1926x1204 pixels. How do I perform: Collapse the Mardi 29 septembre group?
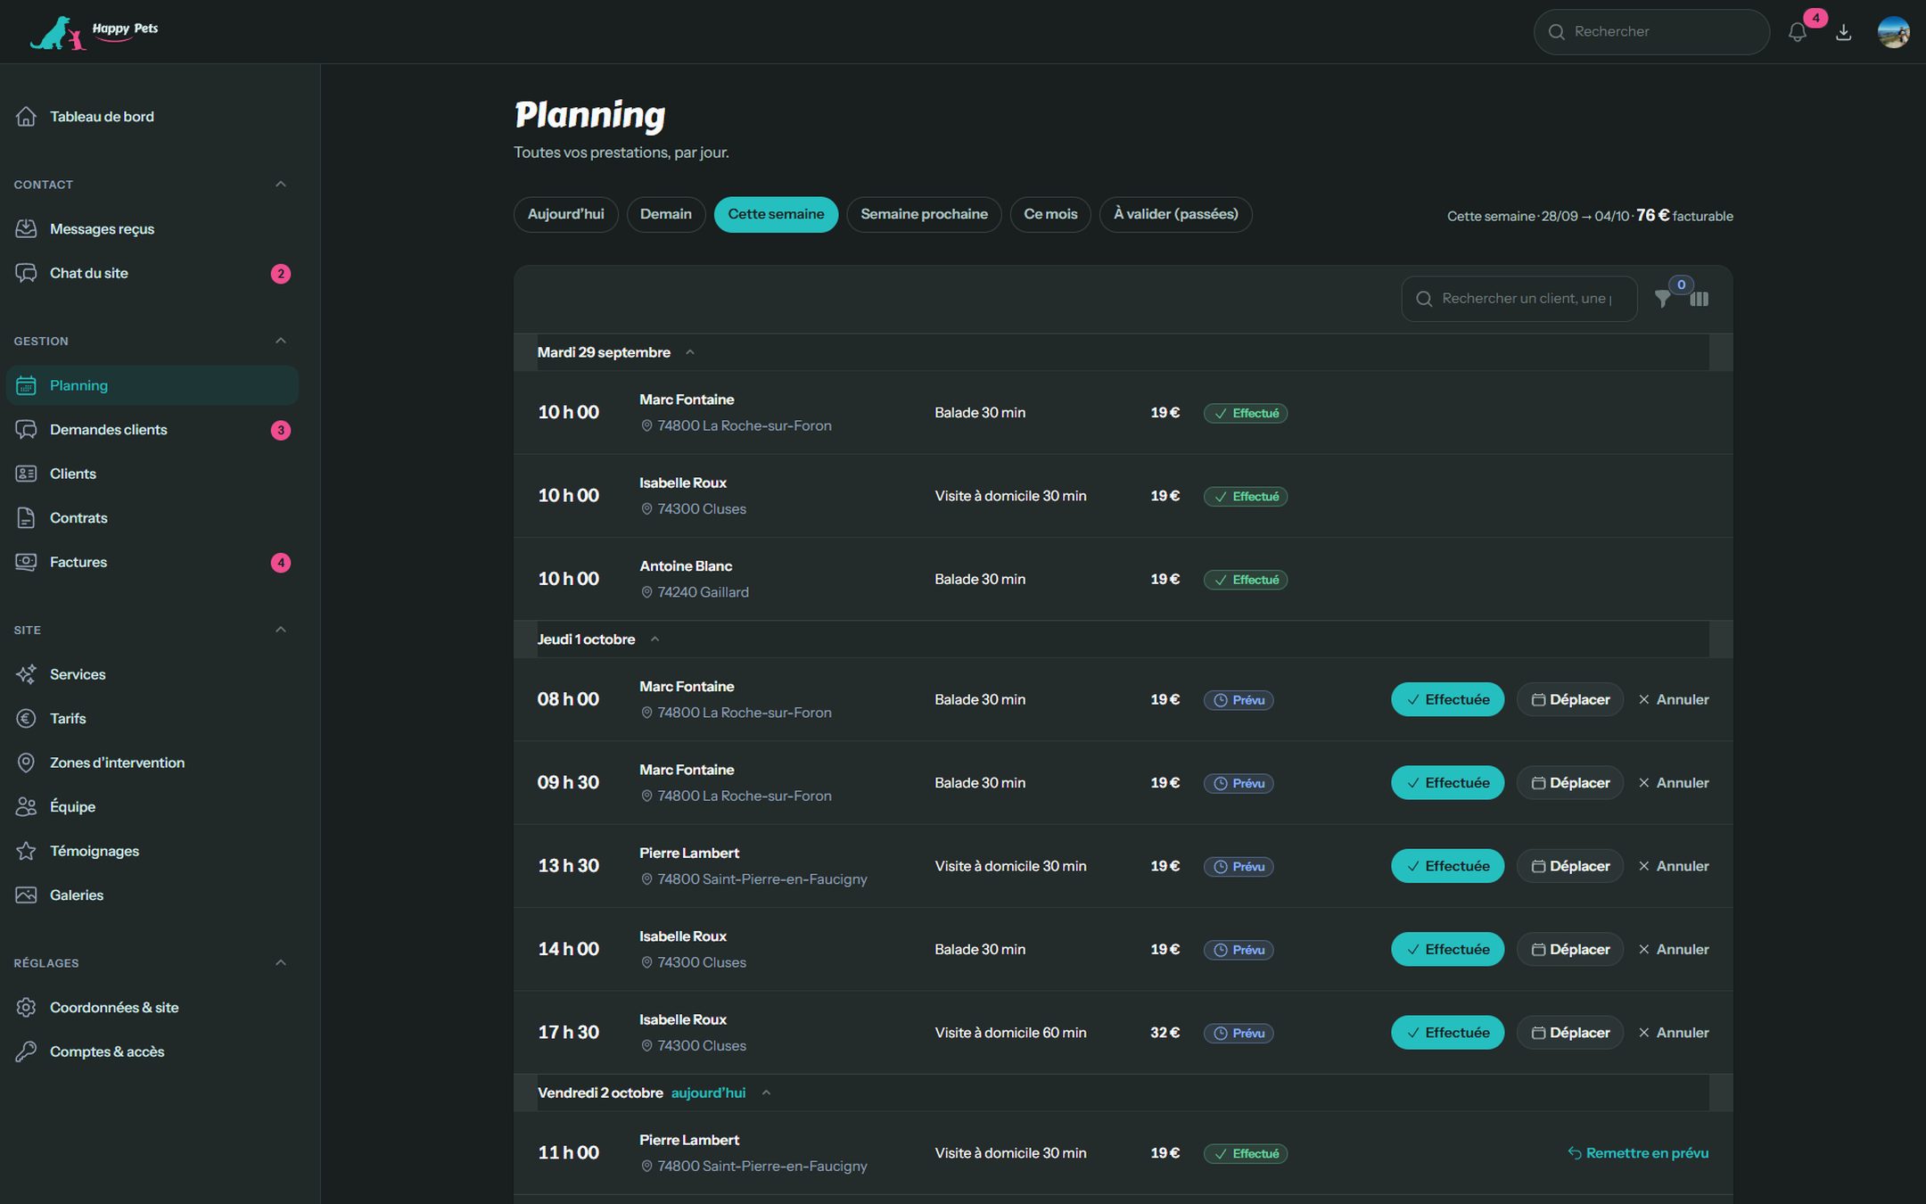point(690,352)
